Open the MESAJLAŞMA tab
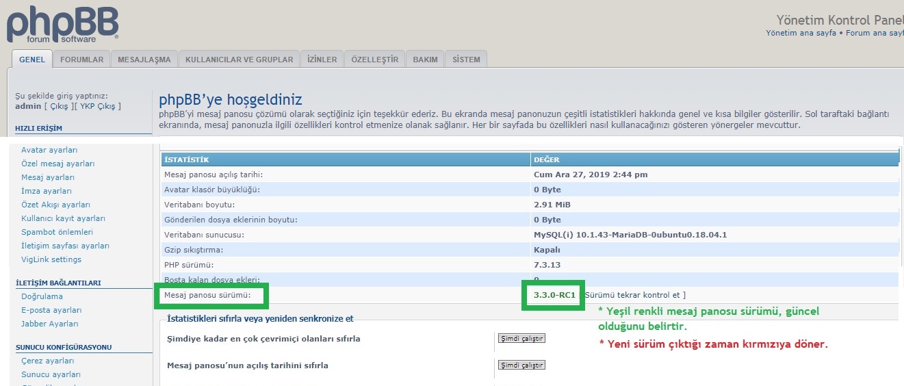Screen dimensions: 904x386 pos(144,60)
